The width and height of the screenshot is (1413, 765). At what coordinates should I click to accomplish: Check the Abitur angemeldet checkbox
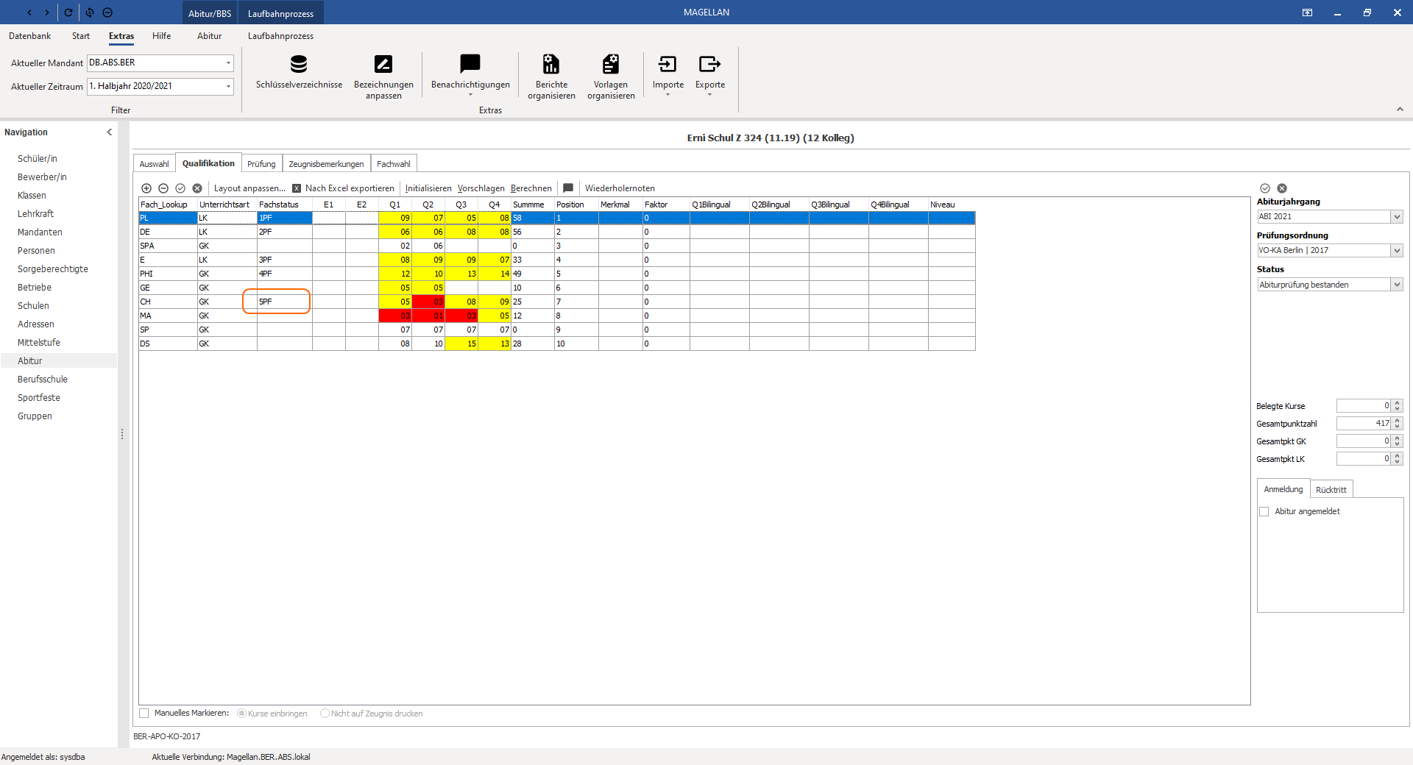tap(1264, 512)
